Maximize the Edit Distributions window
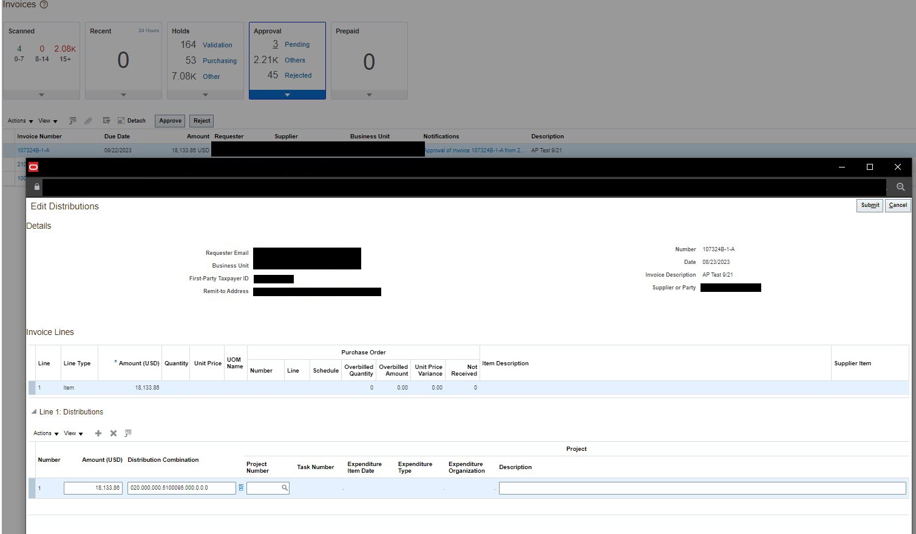Screen dimensions: 916x534 (869, 167)
